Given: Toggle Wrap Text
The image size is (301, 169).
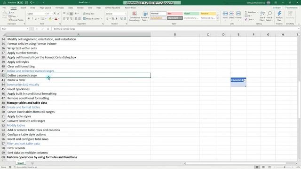Looking at the screenshot, I should point(89,14).
